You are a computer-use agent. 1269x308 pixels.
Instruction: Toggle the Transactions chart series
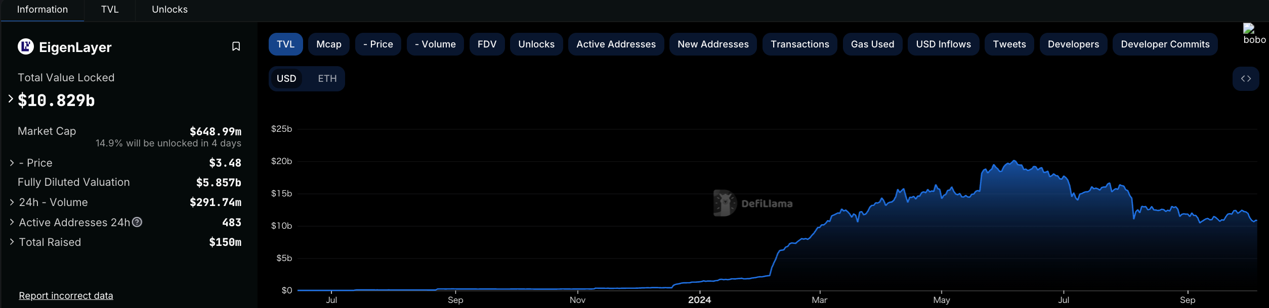[x=800, y=44]
